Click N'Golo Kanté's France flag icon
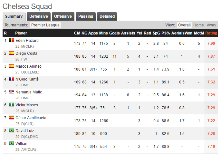The image size is (221, 154). [x=12, y=79]
